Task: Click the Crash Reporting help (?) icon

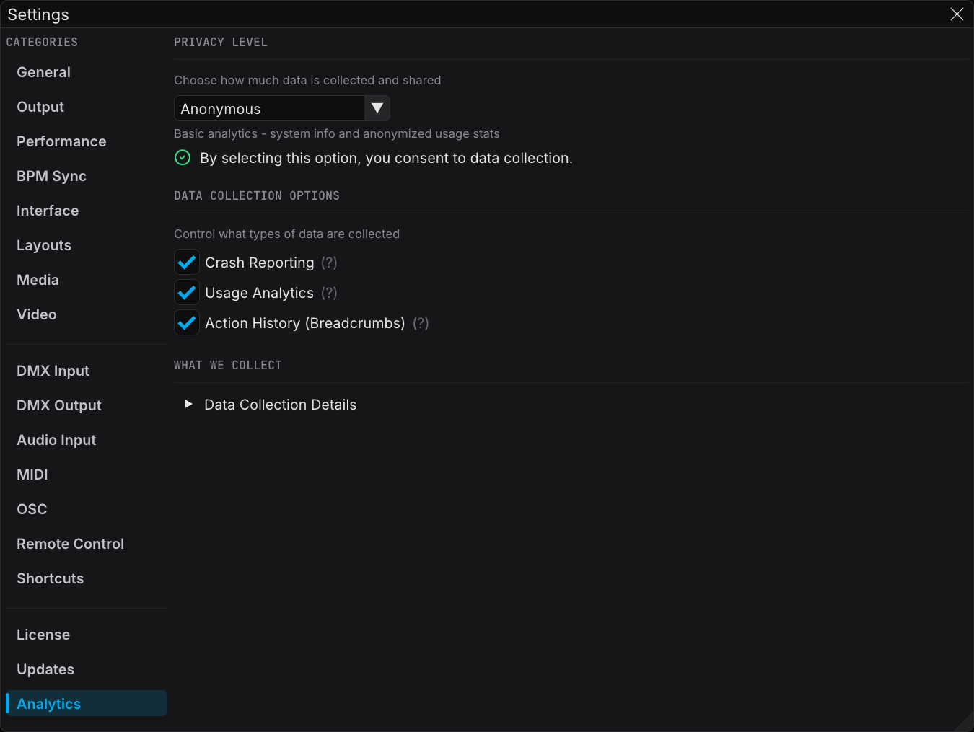Action: [329, 263]
